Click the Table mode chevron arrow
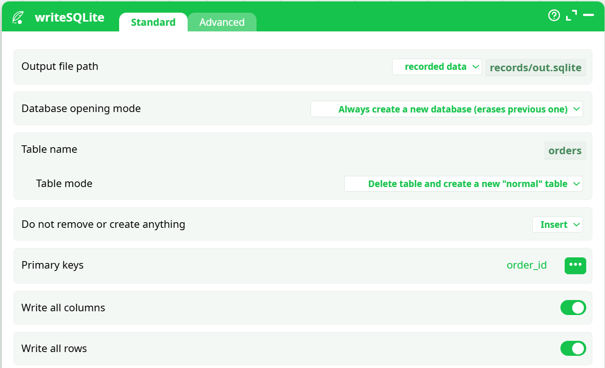Viewport: 605px width, 368px height. 576,184
